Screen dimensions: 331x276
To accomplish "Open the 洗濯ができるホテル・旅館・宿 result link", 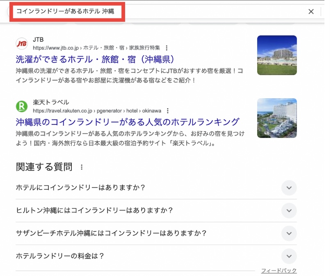I will (x=96, y=59).
